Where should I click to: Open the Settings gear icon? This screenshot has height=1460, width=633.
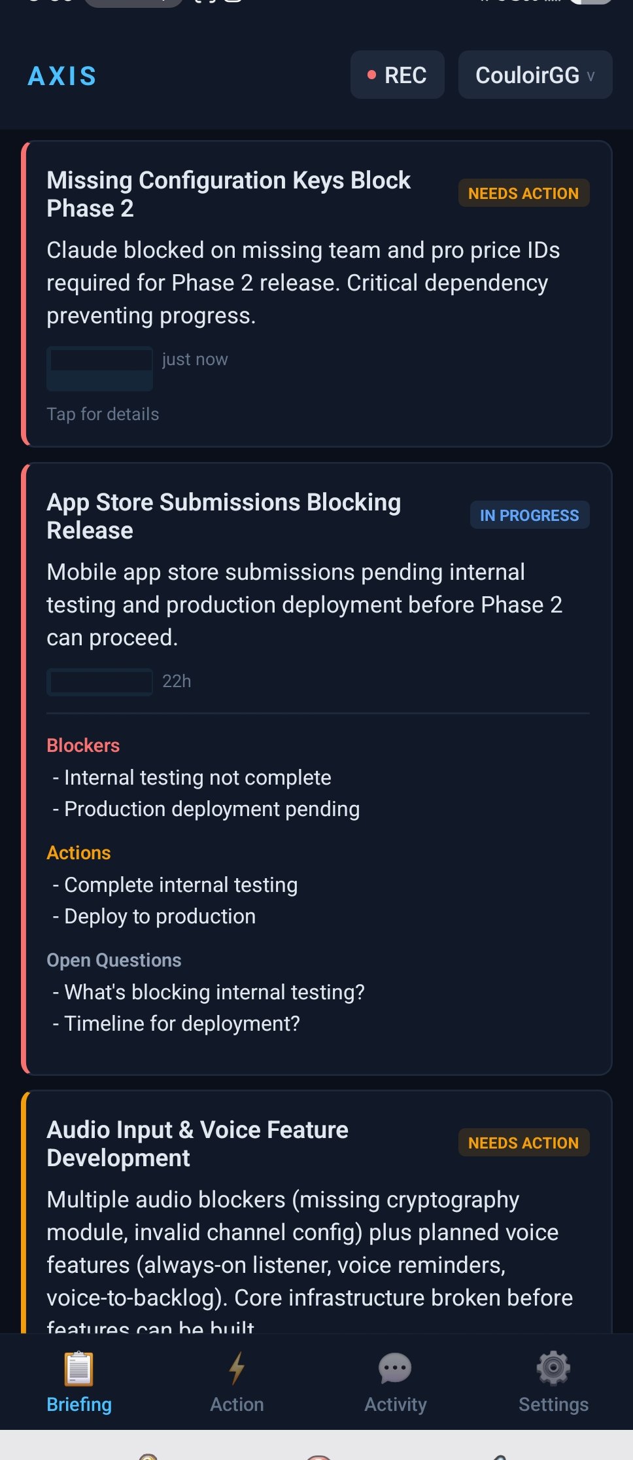click(553, 1368)
